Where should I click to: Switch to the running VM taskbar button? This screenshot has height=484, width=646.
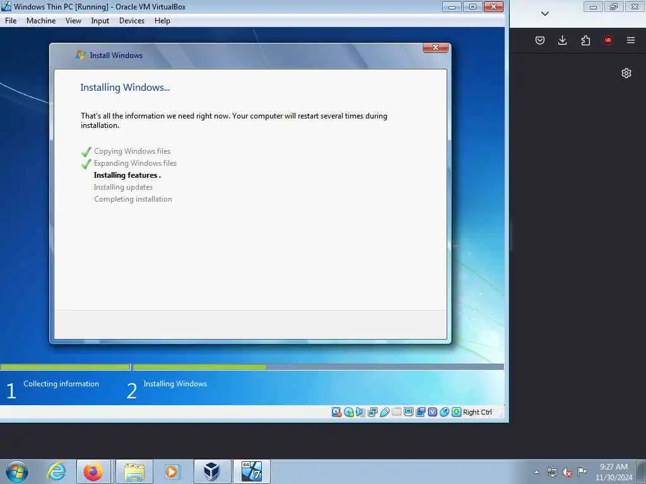251,471
